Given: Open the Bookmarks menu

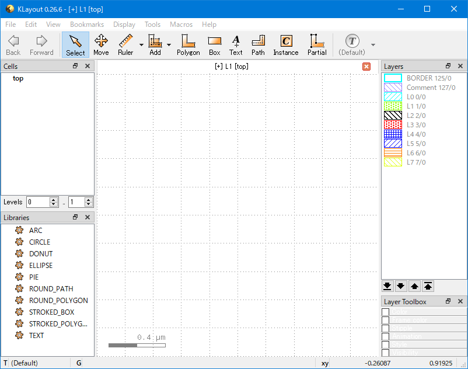Looking at the screenshot, I should [x=87, y=25].
